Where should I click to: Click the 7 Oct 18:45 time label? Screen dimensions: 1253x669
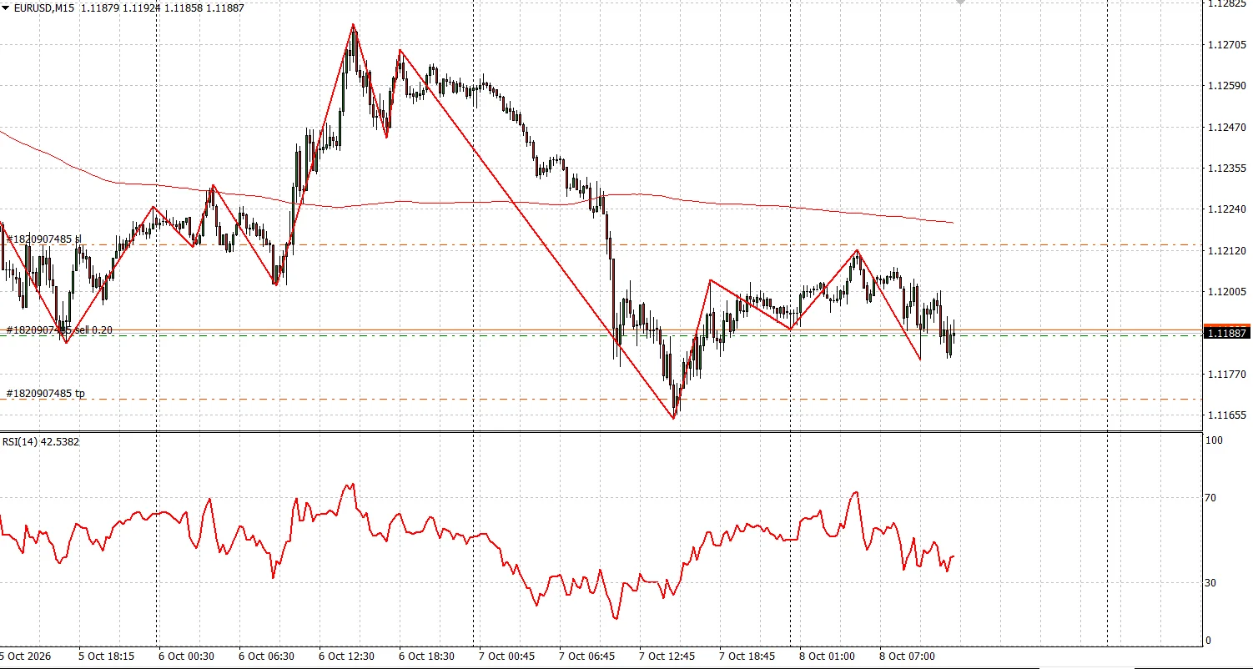(747, 656)
